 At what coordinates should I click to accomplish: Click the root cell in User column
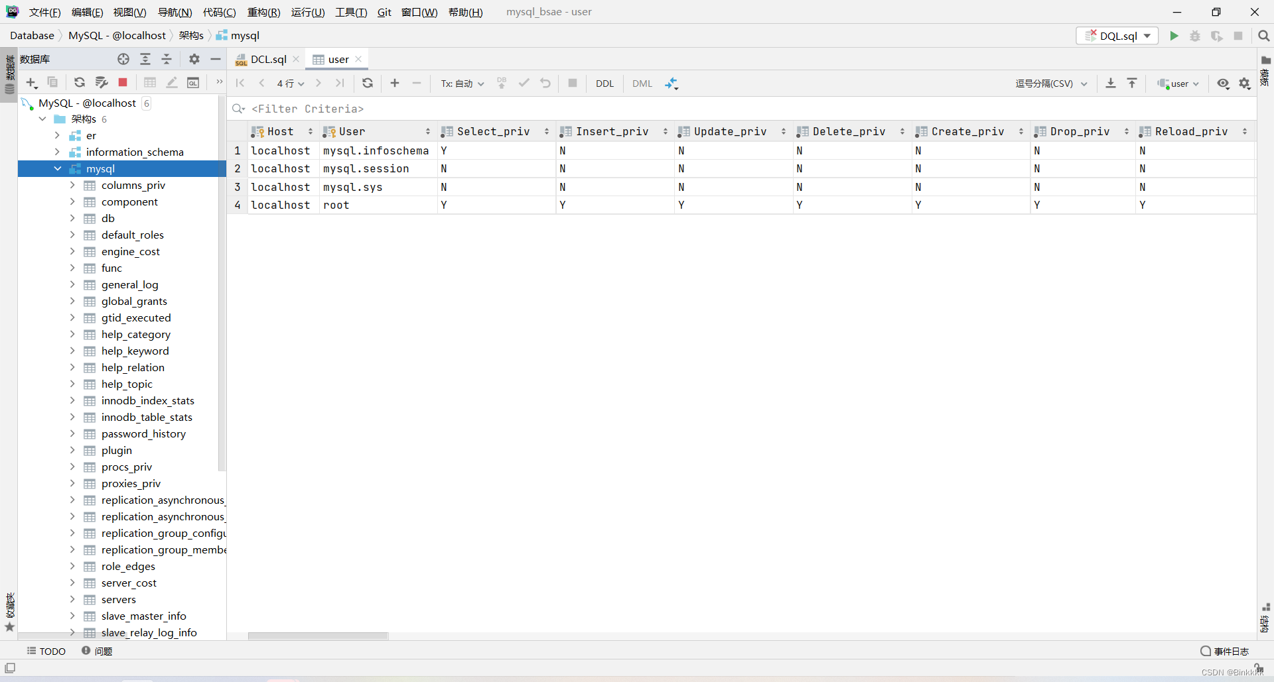378,205
